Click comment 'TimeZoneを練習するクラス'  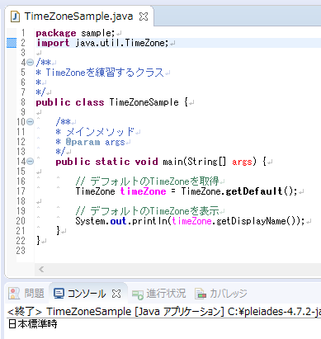click(105, 73)
